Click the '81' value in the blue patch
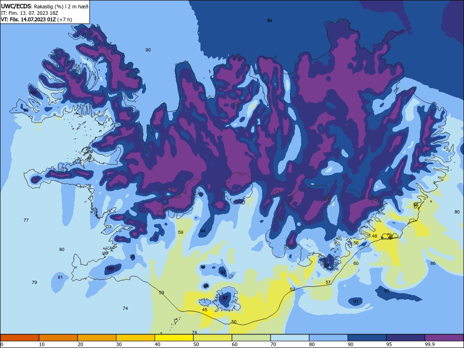This screenshot has width=464, height=348. pyautogui.click(x=60, y=277)
